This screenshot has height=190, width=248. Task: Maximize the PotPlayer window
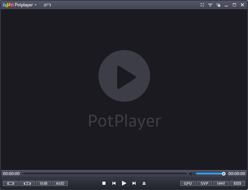pyautogui.click(x=234, y=5)
